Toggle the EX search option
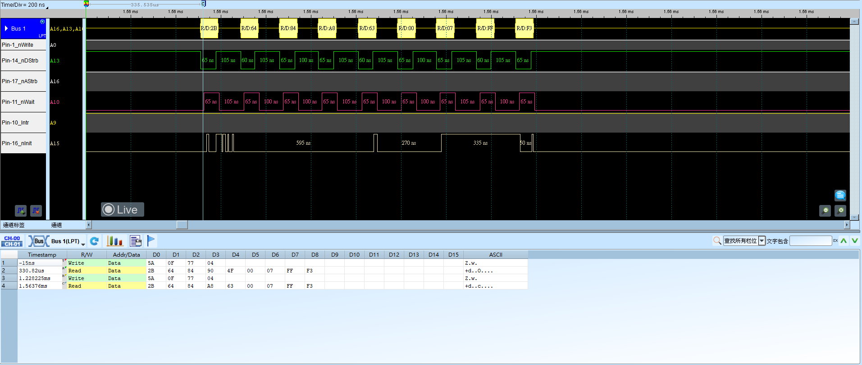862x365 pixels. coord(835,241)
